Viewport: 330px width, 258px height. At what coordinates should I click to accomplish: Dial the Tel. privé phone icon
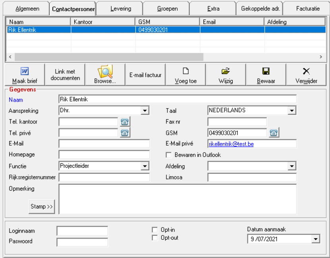(125, 133)
